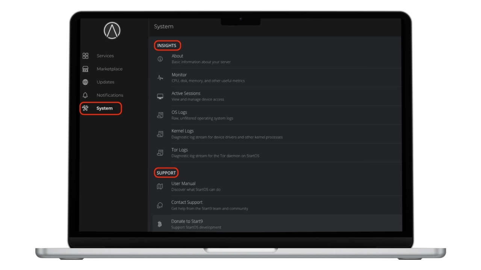
Task: Click the Active Sessions monitor icon
Action: [x=160, y=96]
